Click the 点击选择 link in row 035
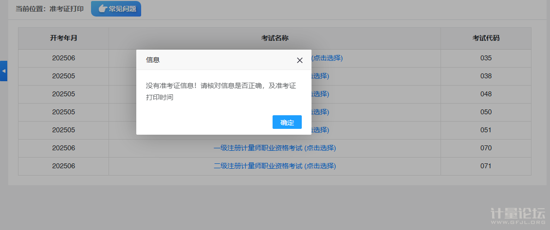Viewport: 550px width, 230px height. click(x=328, y=58)
